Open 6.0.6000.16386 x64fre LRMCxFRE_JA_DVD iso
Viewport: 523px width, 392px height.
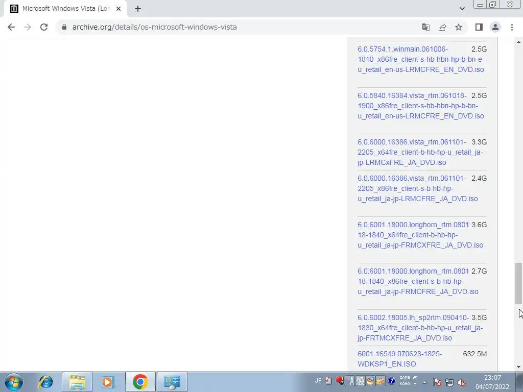[x=420, y=152]
